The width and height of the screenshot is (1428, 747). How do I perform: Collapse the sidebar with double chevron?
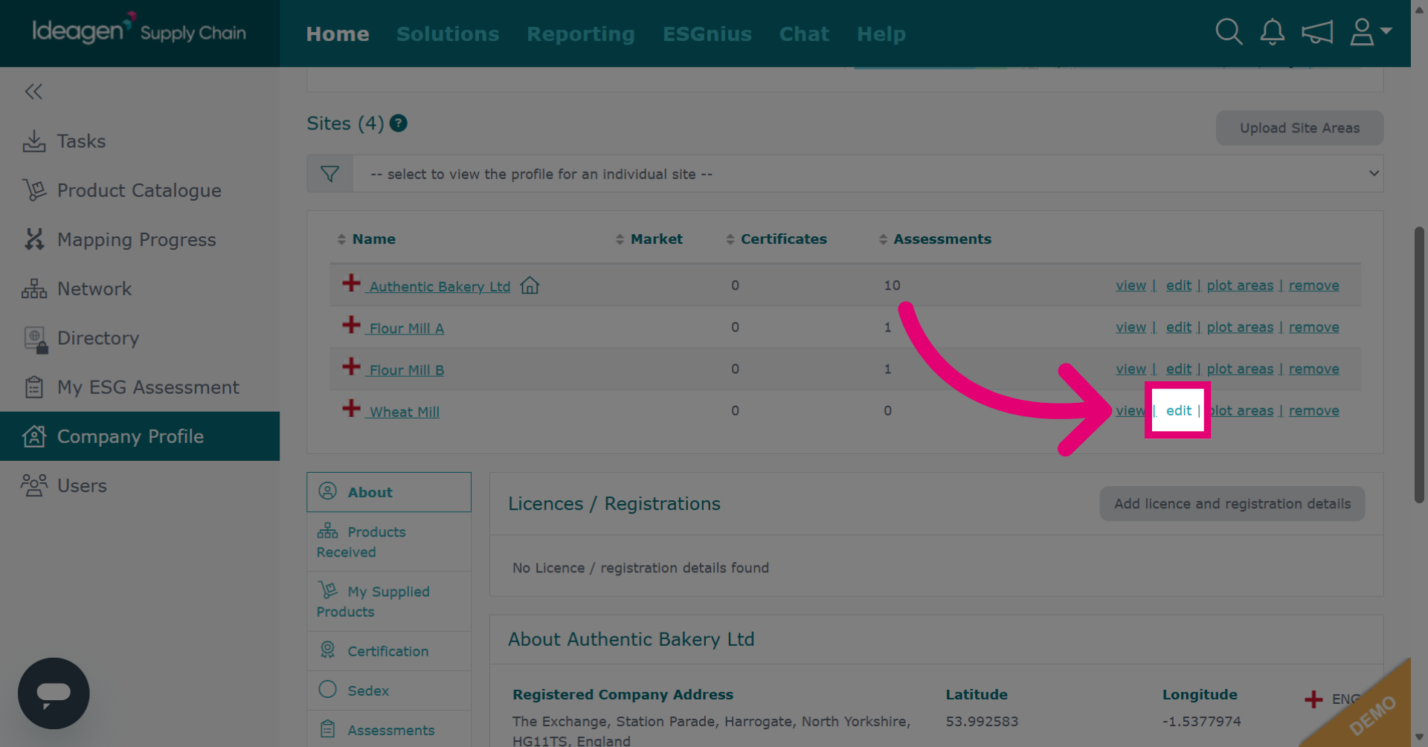tap(33, 91)
